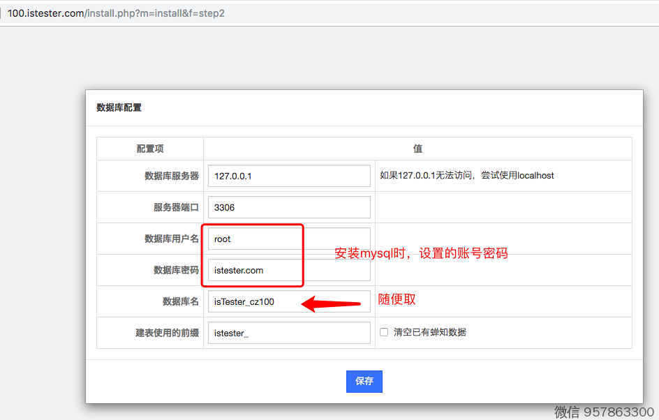Click the 服务器端口 row label
659x420 pixels.
click(x=176, y=207)
